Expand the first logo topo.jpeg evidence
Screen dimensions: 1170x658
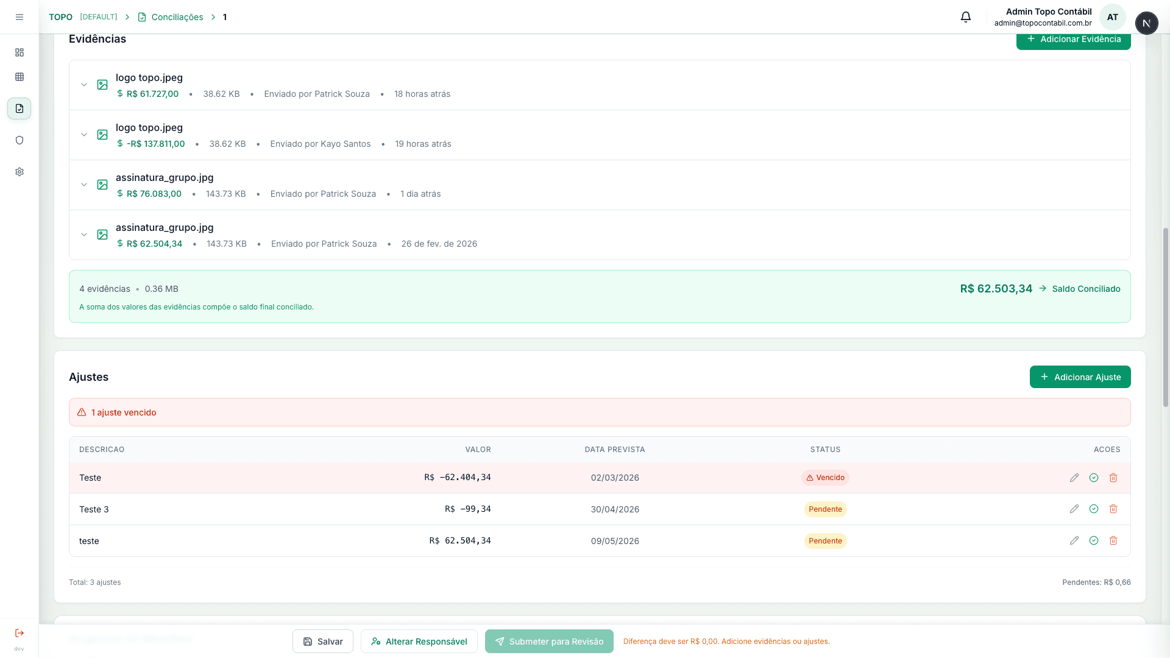click(84, 85)
